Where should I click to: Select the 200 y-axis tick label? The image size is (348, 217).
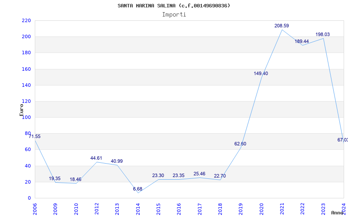26,37
